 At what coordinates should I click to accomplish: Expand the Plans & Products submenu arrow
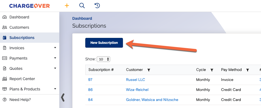pyautogui.click(x=55, y=89)
